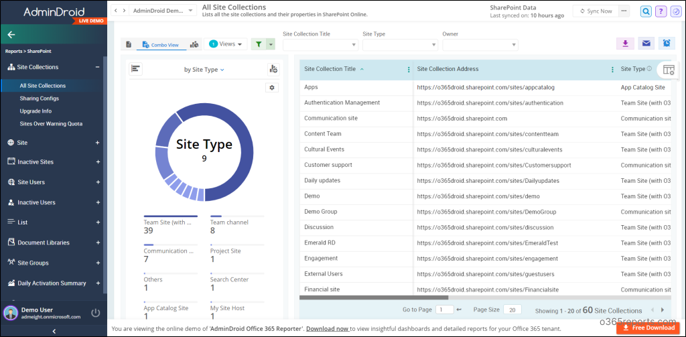Click the Site Type info icon
686x337 pixels.
click(649, 69)
